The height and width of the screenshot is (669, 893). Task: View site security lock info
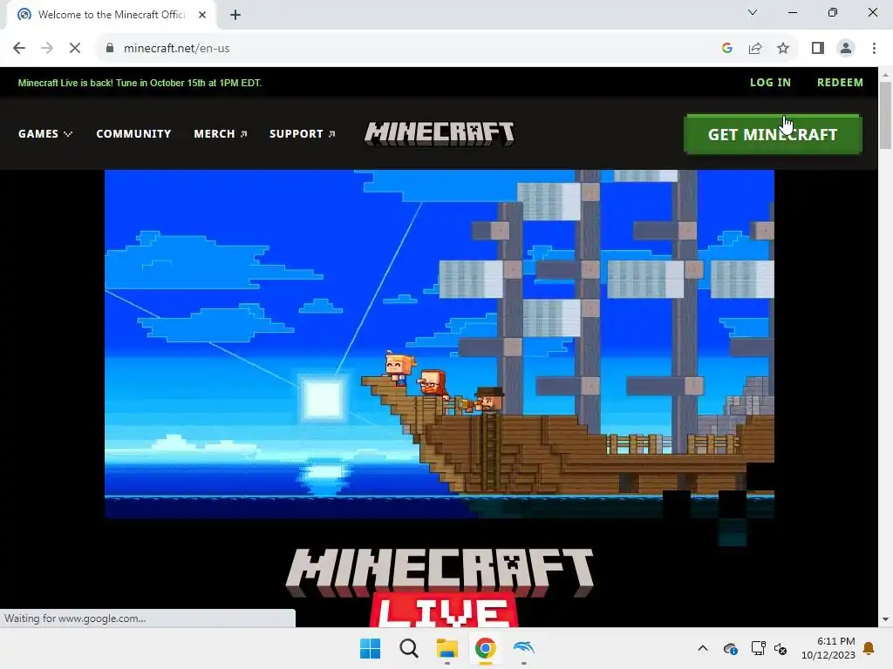(110, 49)
